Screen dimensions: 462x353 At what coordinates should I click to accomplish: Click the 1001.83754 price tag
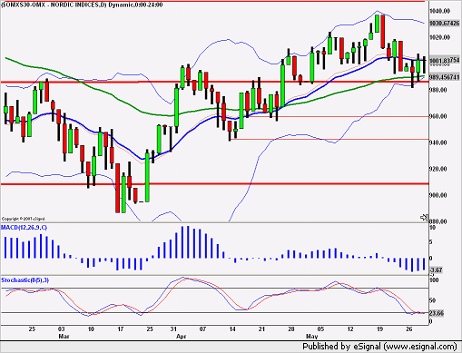[445, 61]
